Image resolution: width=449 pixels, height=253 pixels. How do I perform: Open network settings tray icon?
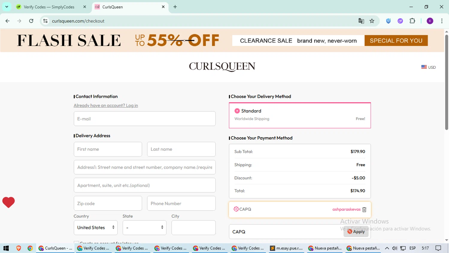pyautogui.click(x=403, y=248)
